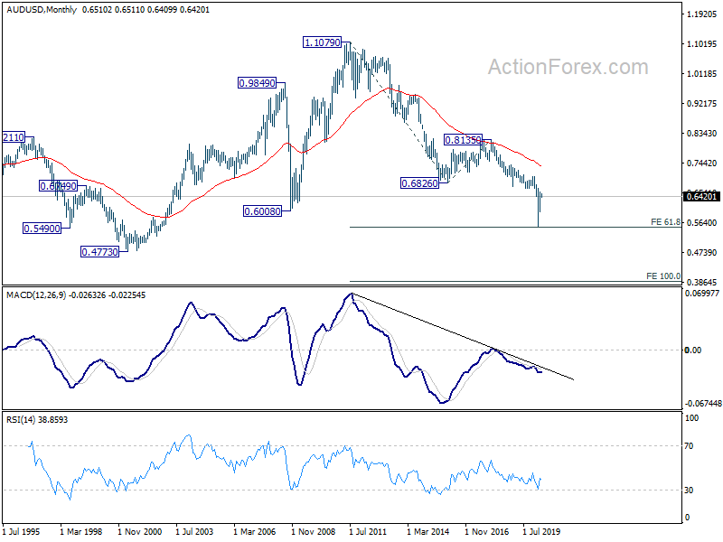Screen dimensions: 723x542
Task: Click the FE 61.8 Fibonacci level label
Action: (x=665, y=222)
